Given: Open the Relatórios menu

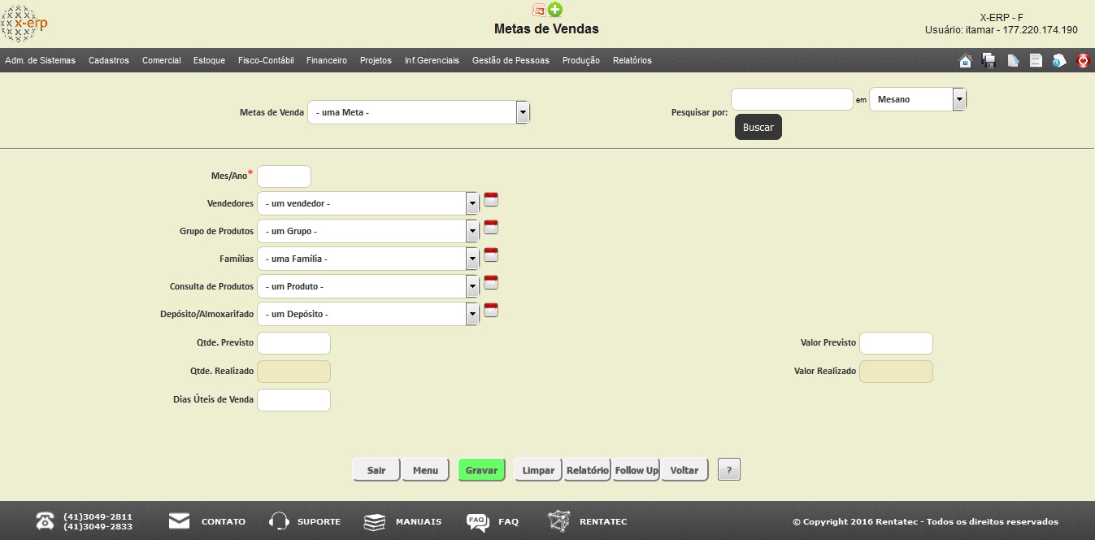Looking at the screenshot, I should (x=632, y=61).
